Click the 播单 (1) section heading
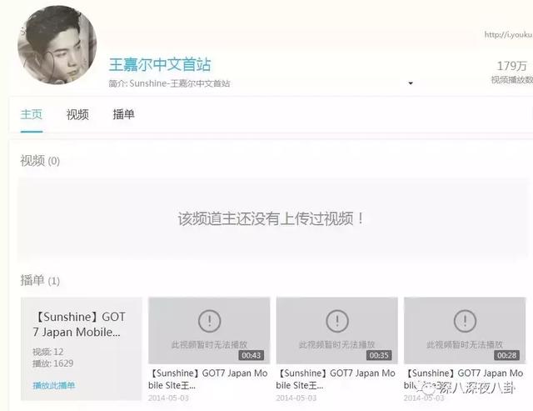Viewport: 533px width, 411px height. (40, 281)
